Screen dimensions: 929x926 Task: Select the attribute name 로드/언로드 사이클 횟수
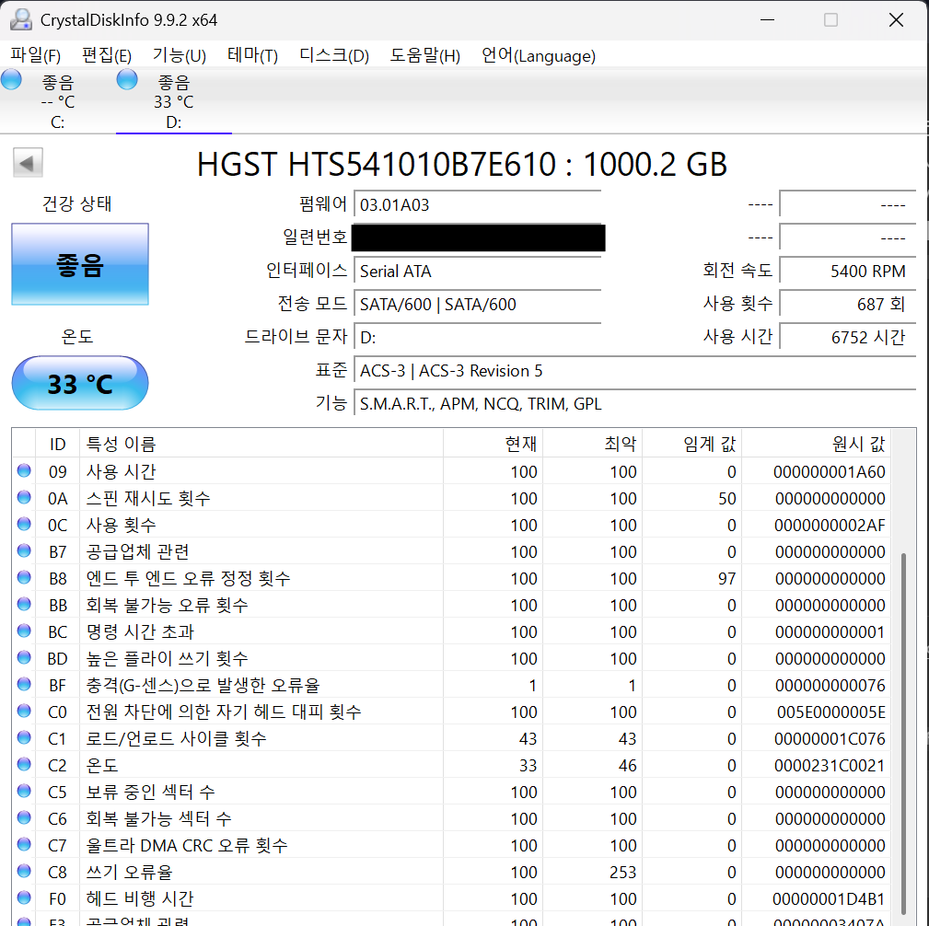(177, 738)
